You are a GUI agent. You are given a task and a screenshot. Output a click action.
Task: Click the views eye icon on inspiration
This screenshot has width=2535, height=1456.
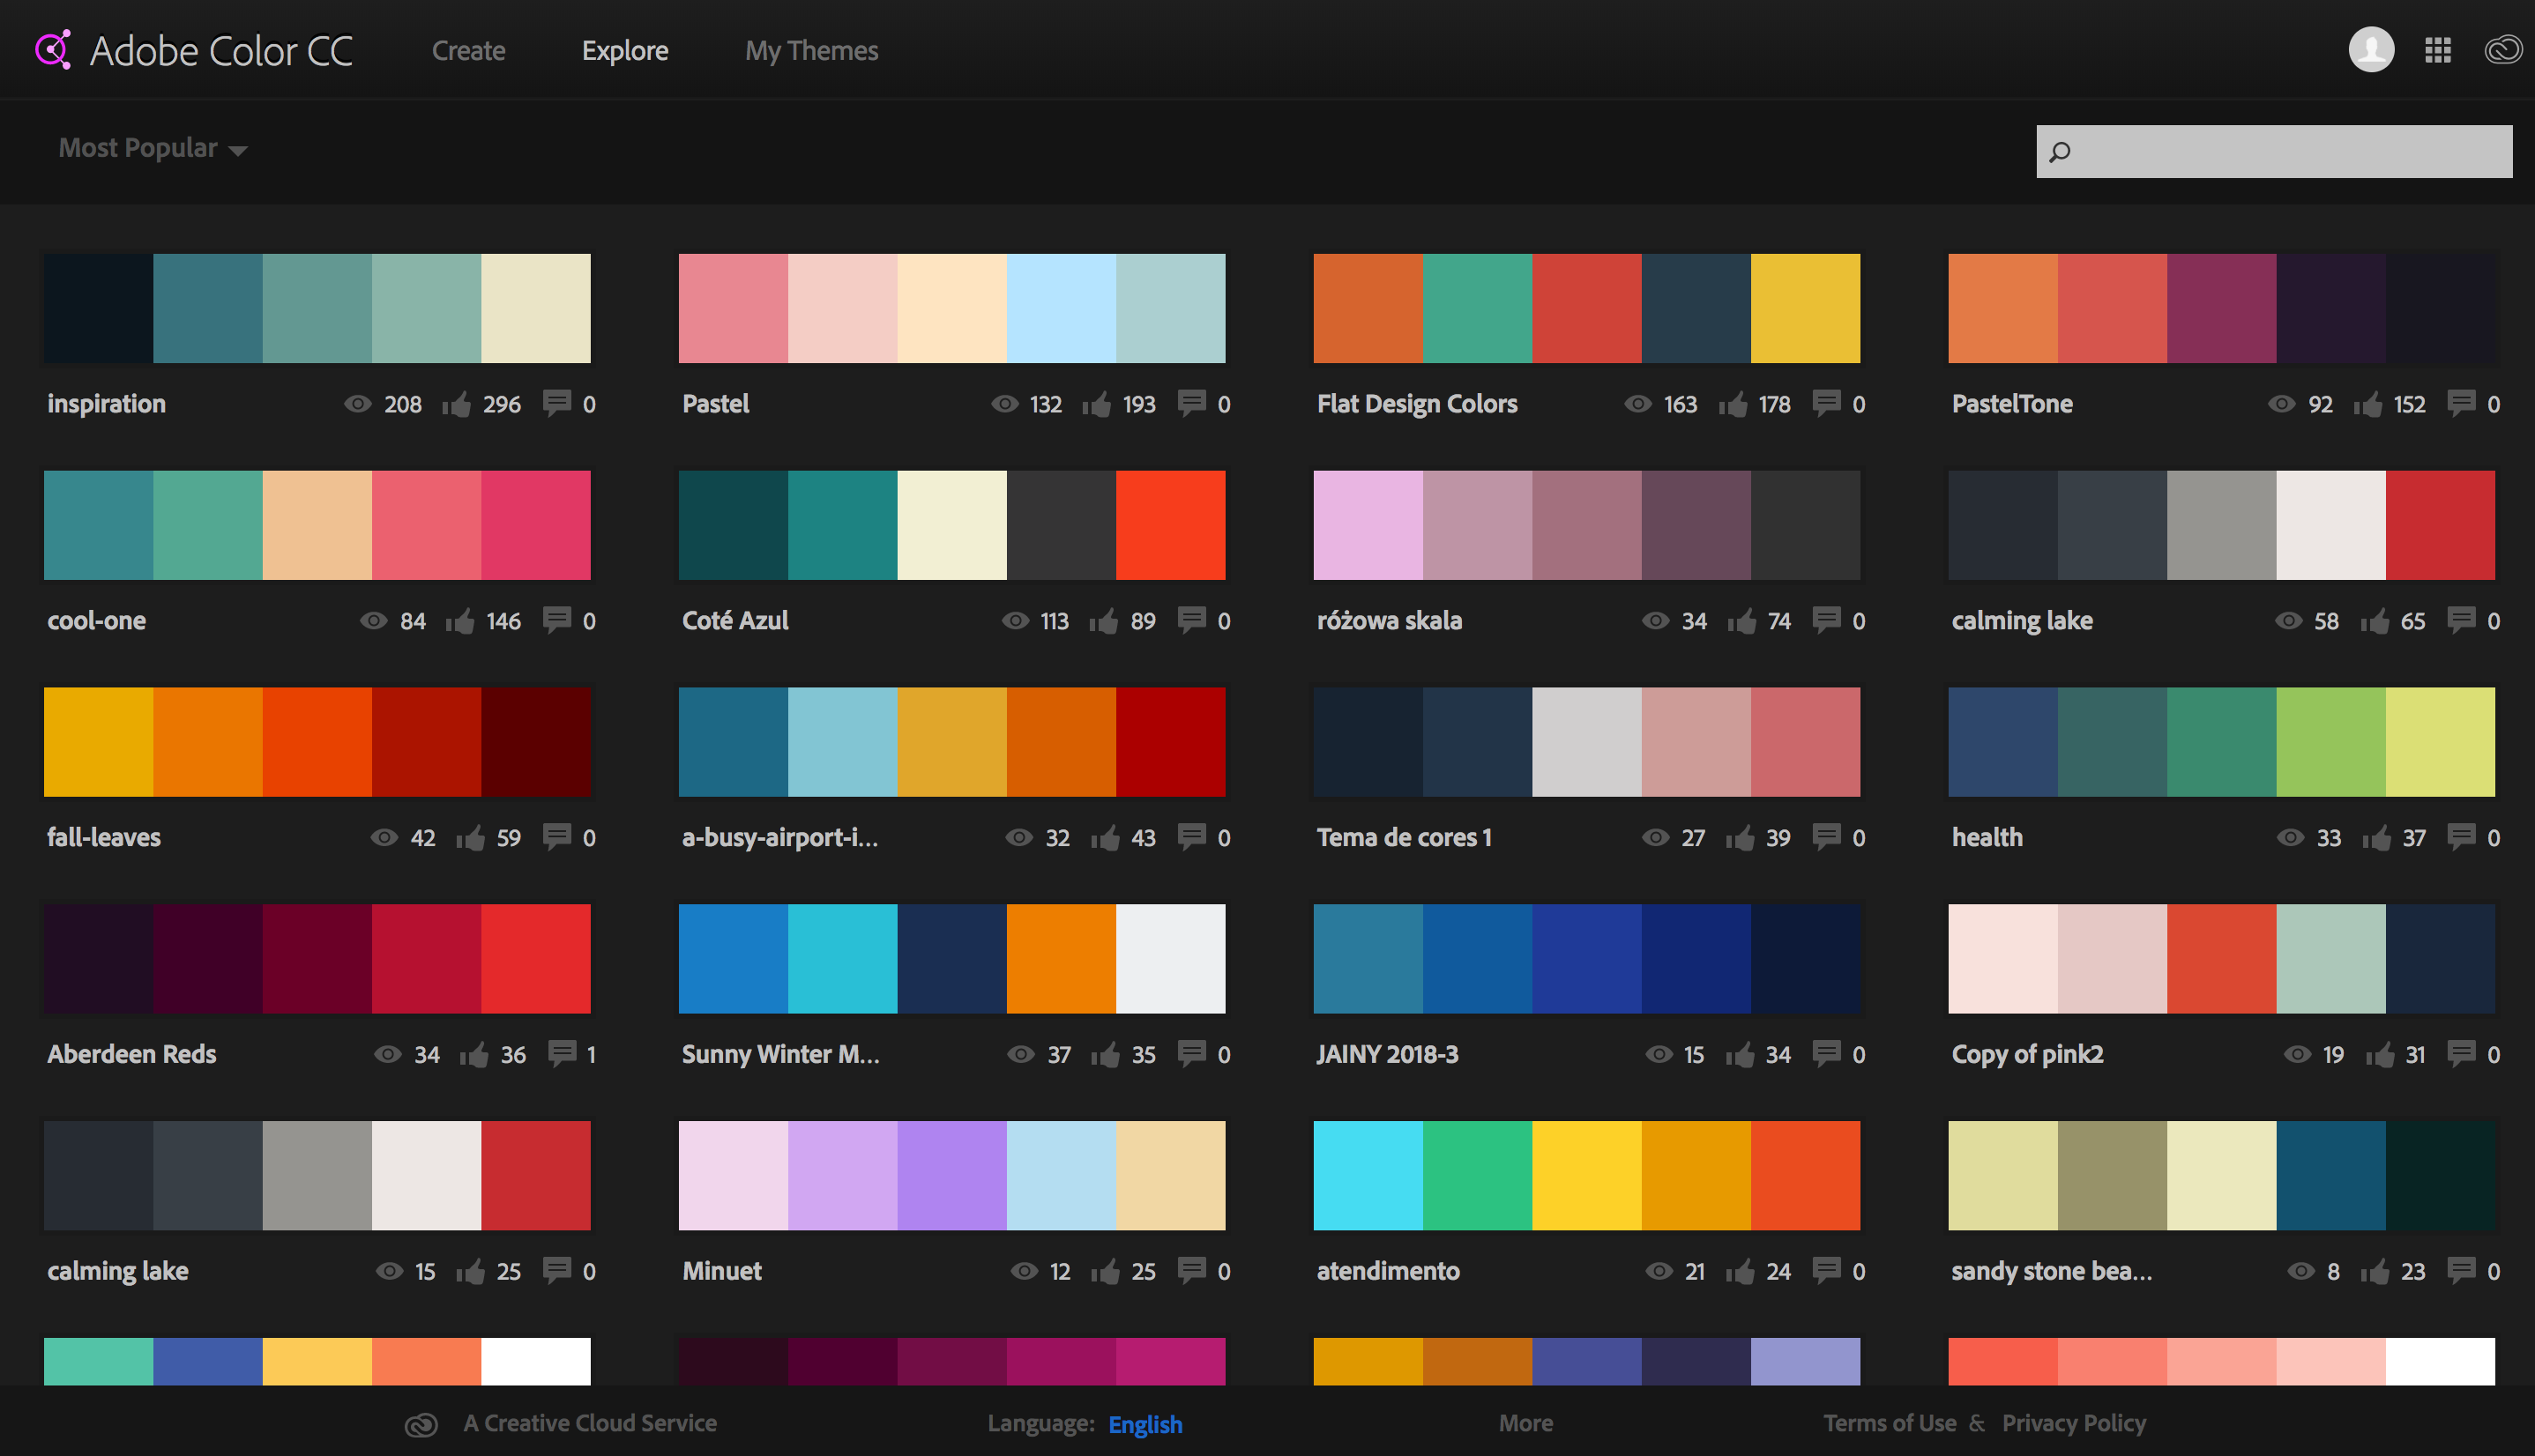point(358,403)
